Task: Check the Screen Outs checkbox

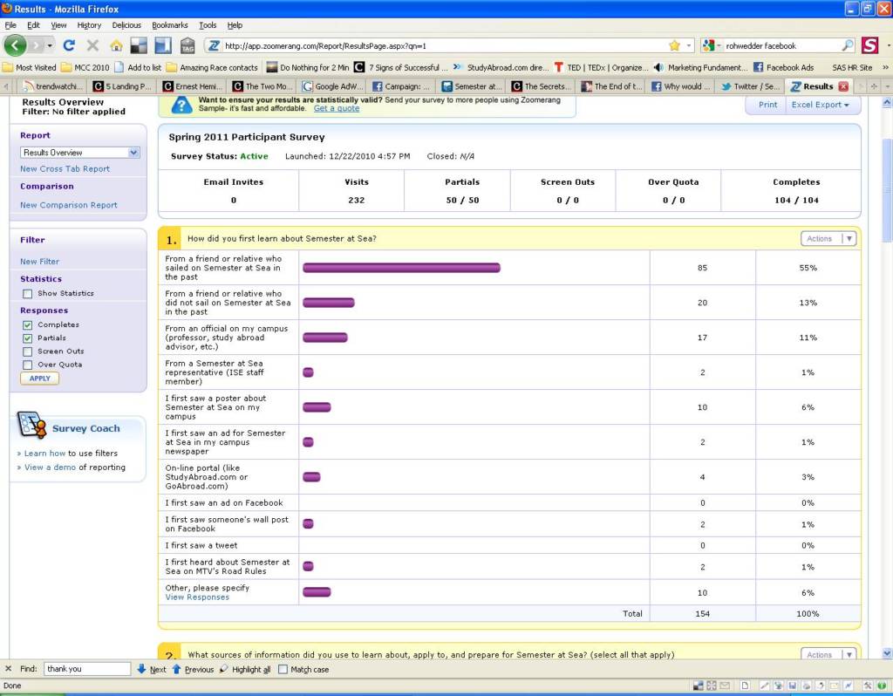Action: 28,351
